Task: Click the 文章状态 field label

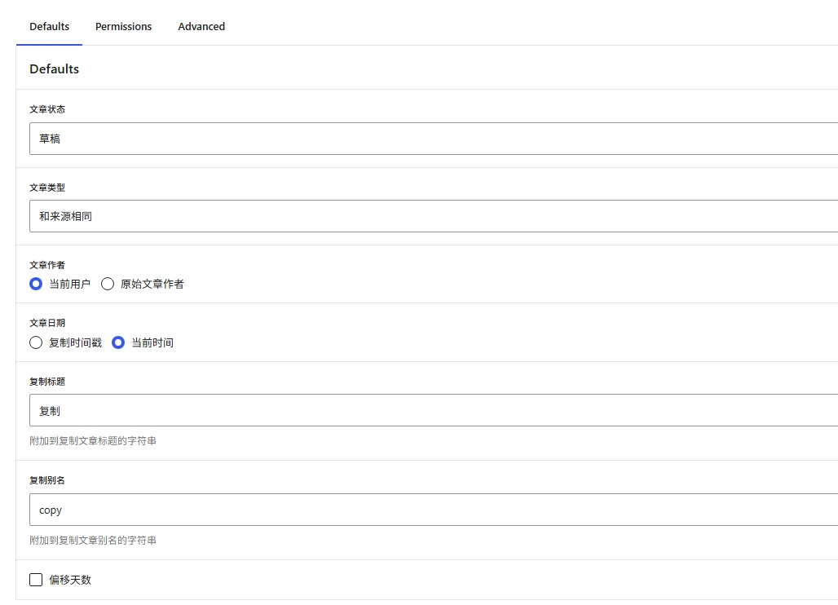Action: (x=47, y=109)
